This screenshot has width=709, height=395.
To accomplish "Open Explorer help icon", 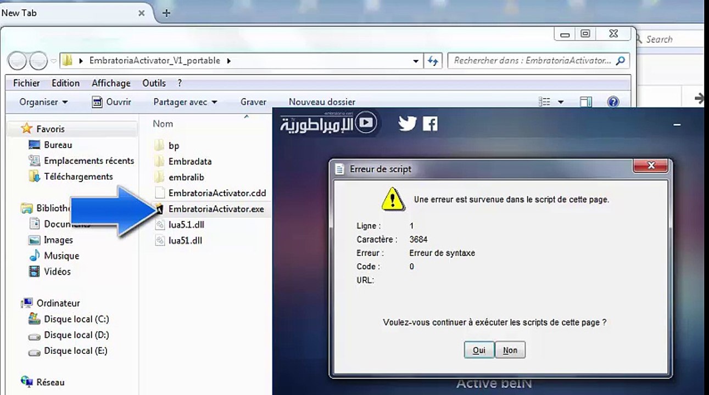I will click(x=613, y=102).
